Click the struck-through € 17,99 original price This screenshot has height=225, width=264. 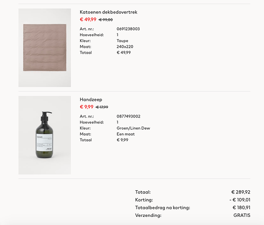[102, 107]
